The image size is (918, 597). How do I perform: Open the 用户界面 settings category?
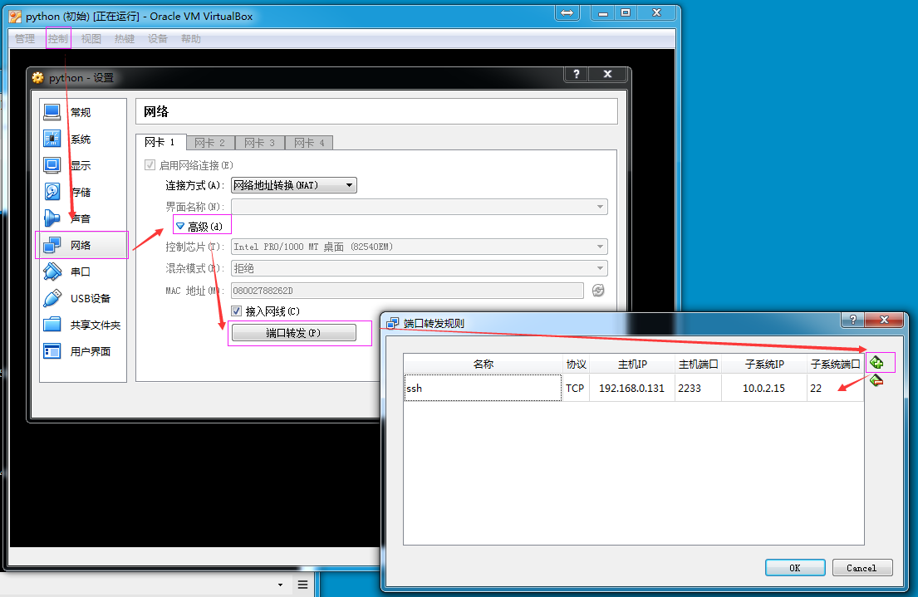(x=83, y=351)
